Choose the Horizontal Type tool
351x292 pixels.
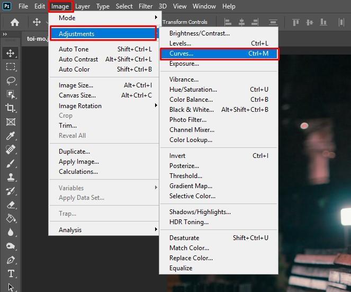(11, 273)
